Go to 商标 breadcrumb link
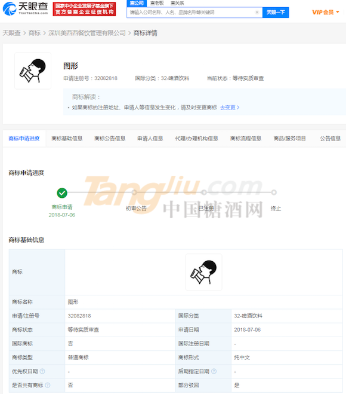Screen dimensions: 346x394 [35, 33]
